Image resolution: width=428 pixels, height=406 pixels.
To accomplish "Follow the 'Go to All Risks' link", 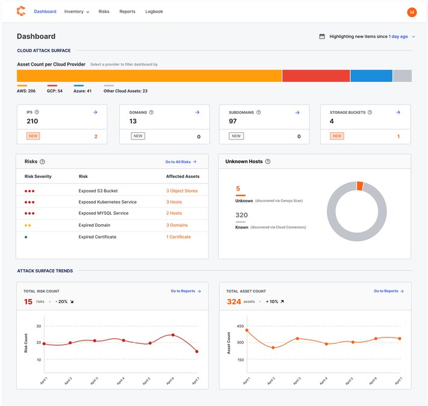I will point(181,162).
